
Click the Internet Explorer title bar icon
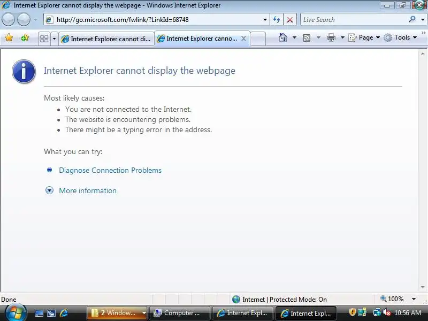tap(6, 5)
